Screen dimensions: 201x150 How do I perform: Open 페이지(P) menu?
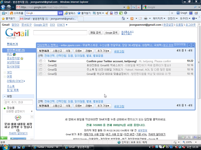159,18
